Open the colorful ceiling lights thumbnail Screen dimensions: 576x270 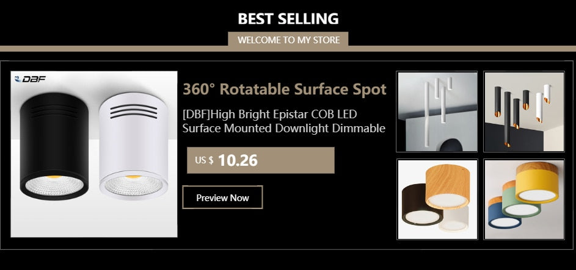[523, 199]
